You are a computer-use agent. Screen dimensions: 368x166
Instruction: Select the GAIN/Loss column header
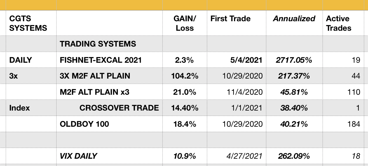coord(185,23)
